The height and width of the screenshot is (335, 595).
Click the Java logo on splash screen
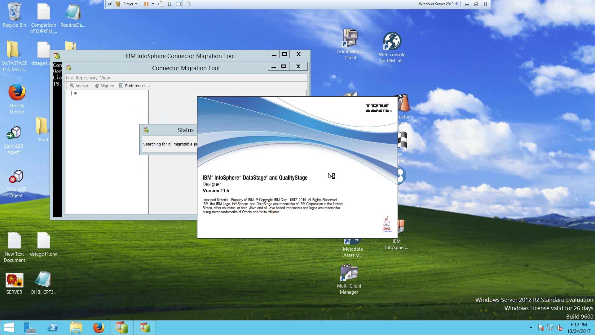[x=386, y=224]
